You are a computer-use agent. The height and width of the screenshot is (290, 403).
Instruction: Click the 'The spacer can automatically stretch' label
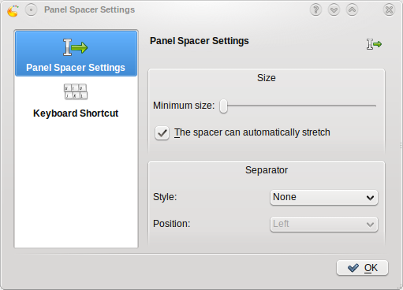tap(252, 132)
